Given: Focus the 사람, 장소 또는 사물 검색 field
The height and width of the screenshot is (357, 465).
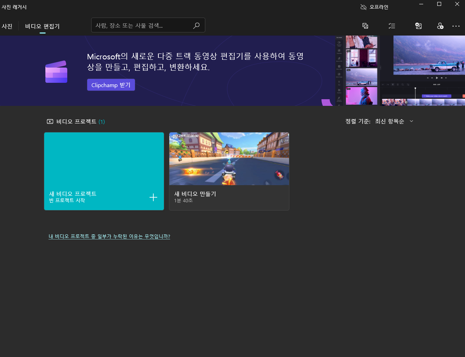Looking at the screenshot, I should coord(148,25).
